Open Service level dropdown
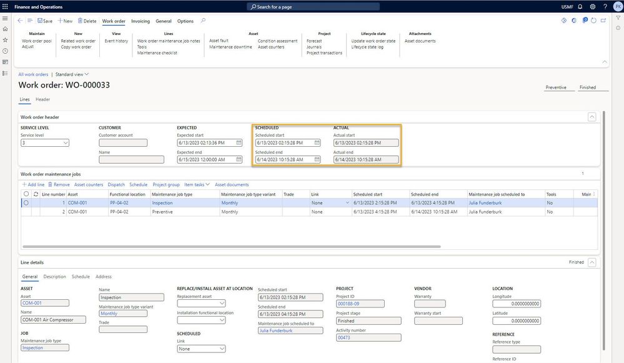 65,142
